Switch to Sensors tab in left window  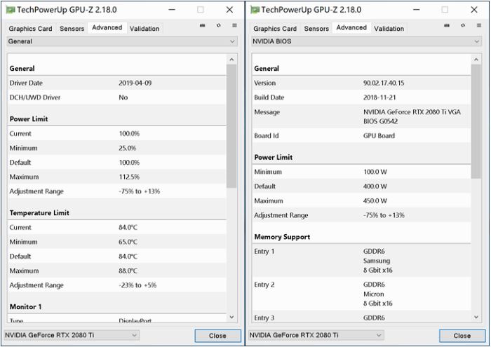tap(72, 29)
